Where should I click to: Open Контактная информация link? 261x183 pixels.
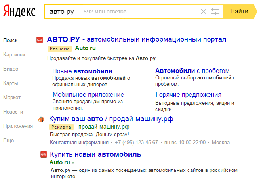click(x=79, y=142)
